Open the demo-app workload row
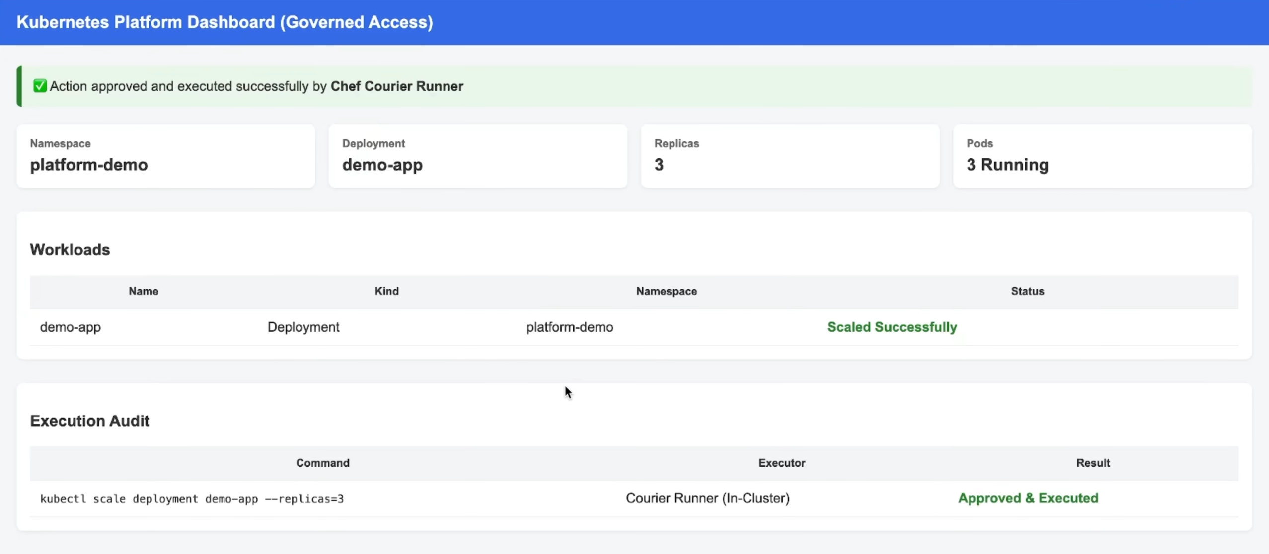The width and height of the screenshot is (1269, 554). click(x=71, y=327)
